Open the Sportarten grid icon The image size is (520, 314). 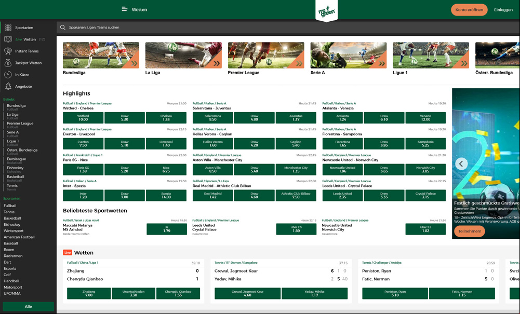click(8, 28)
